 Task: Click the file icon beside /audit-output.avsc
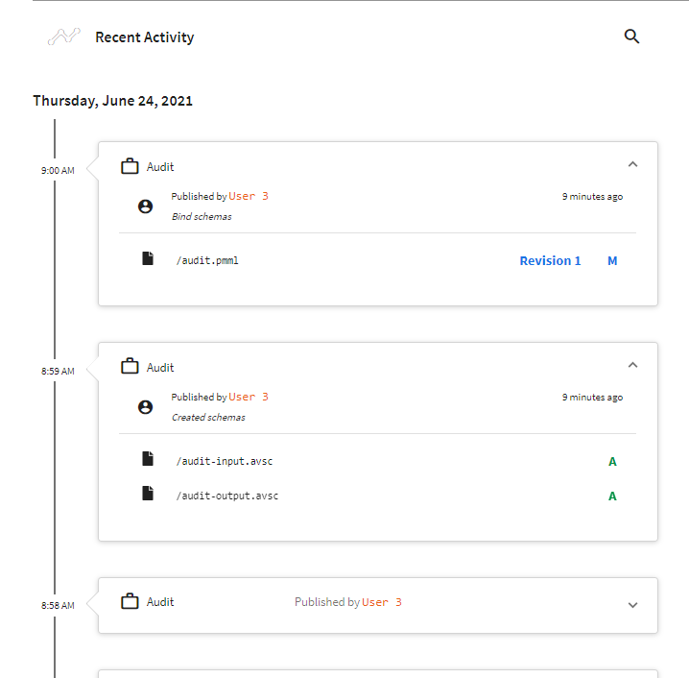tap(148, 494)
